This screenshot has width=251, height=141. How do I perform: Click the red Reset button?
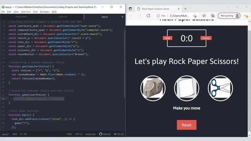click(x=187, y=125)
